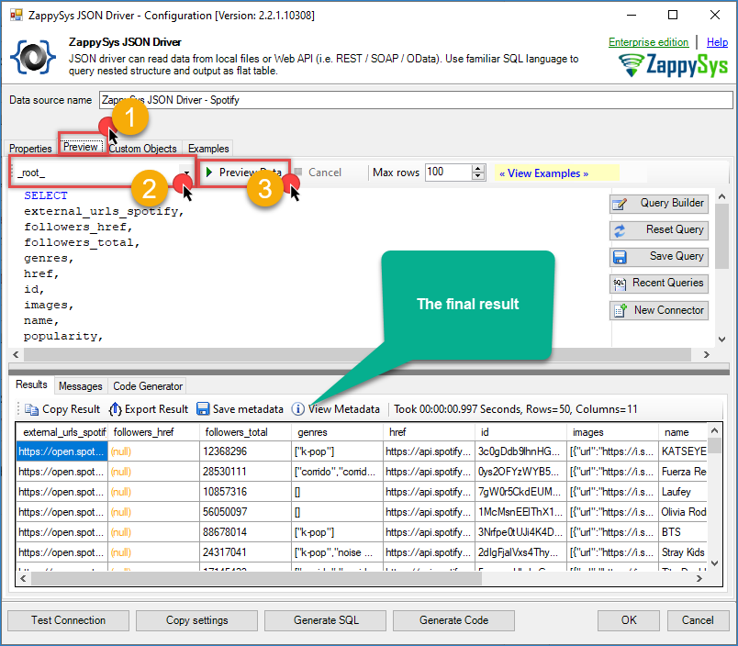The width and height of the screenshot is (738, 646).
Task: Select the KATSEYE name cell
Action: click(684, 451)
